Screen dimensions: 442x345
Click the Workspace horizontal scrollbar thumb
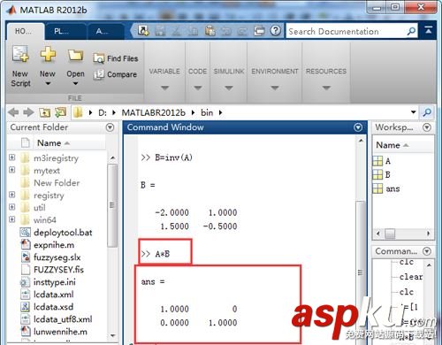(x=390, y=234)
